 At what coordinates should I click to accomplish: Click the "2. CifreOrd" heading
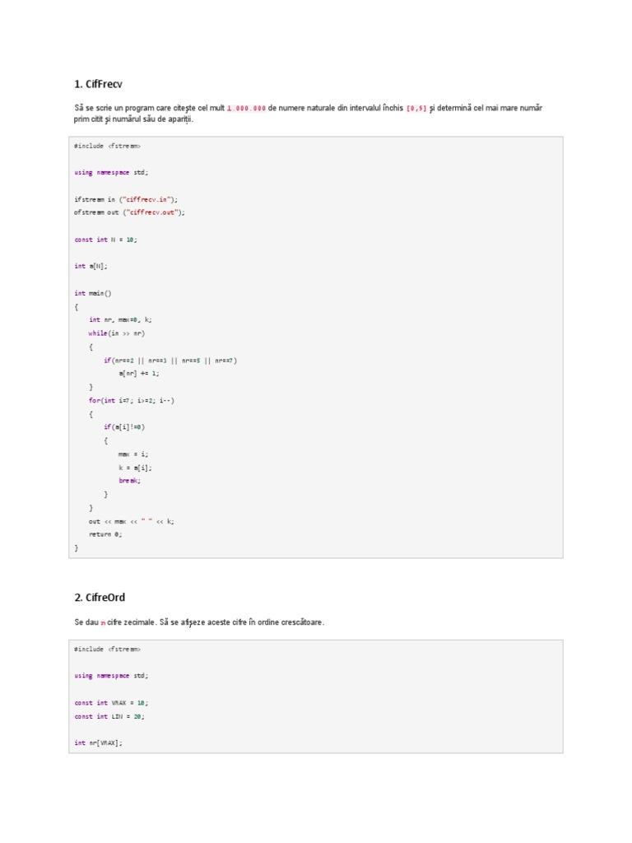click(100, 597)
